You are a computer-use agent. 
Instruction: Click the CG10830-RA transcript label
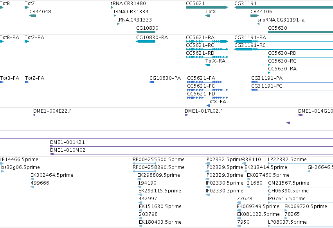[152, 38]
